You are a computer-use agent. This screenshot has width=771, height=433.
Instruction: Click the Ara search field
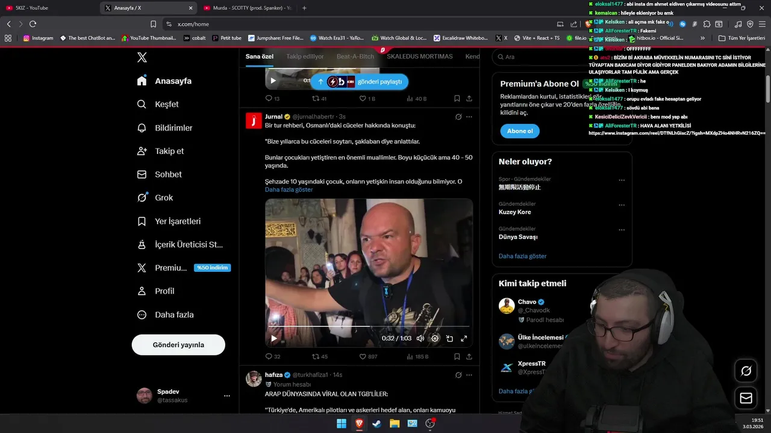click(562, 57)
